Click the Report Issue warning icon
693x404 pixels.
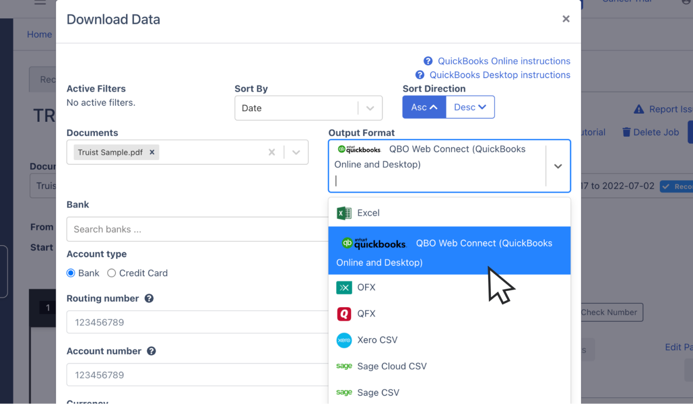pos(639,109)
